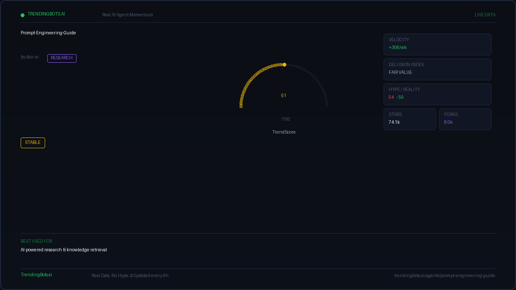This screenshot has width=516, height=290.
Task: Open the trendingbots.ai/agents/prompt-engineering-guide URL
Action: click(x=445, y=275)
